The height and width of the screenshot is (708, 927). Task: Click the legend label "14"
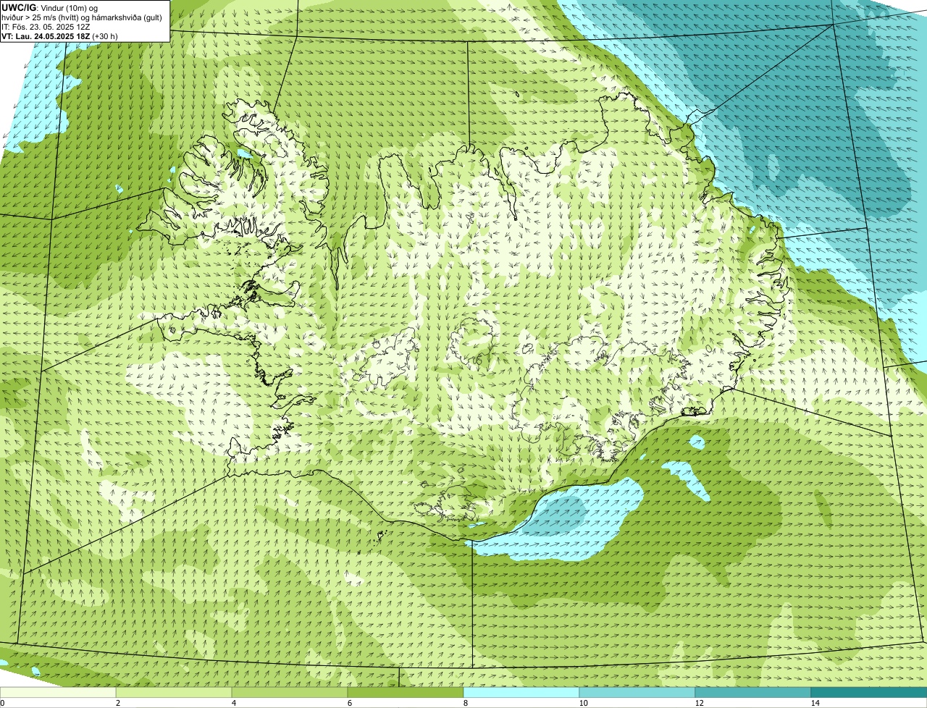(815, 703)
